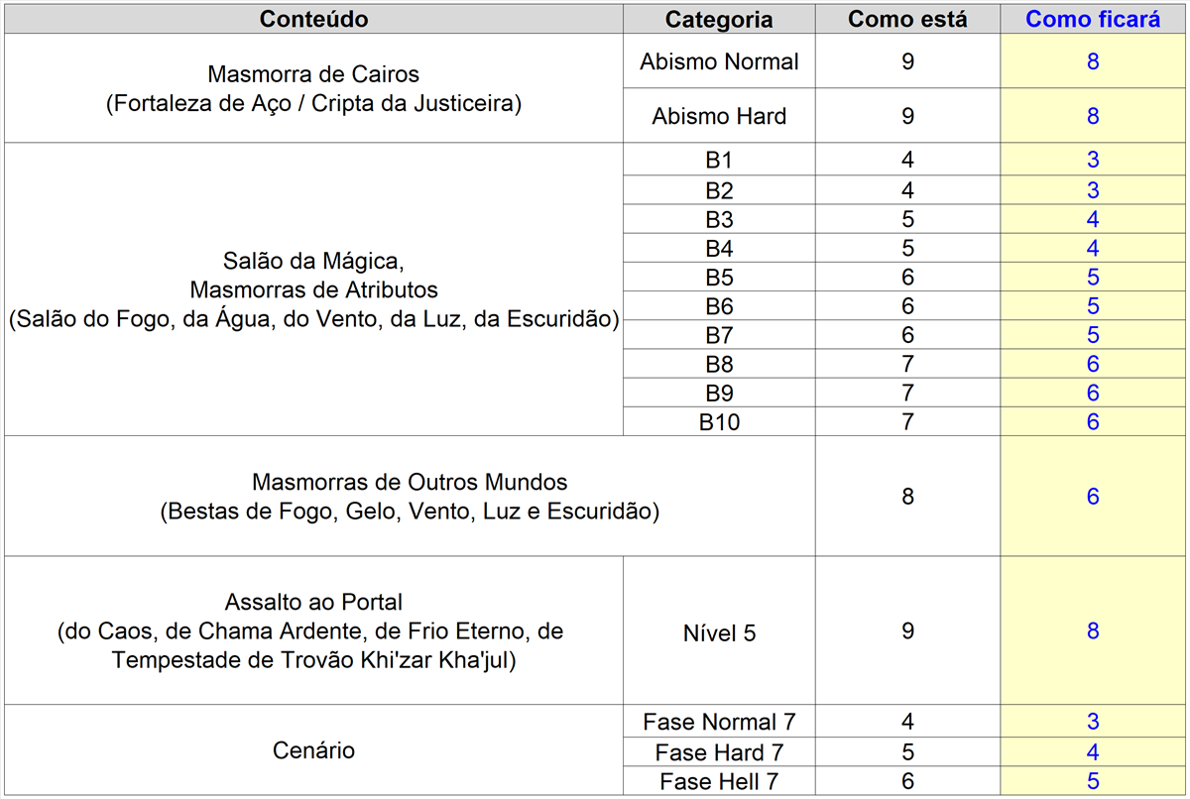Select the B10 category cell
The image size is (1190, 799).
click(719, 422)
